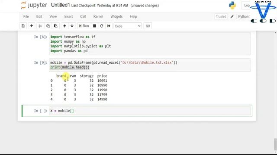Click into the X = mobile[] cell
Screen dimensions: 277x155
150,111
